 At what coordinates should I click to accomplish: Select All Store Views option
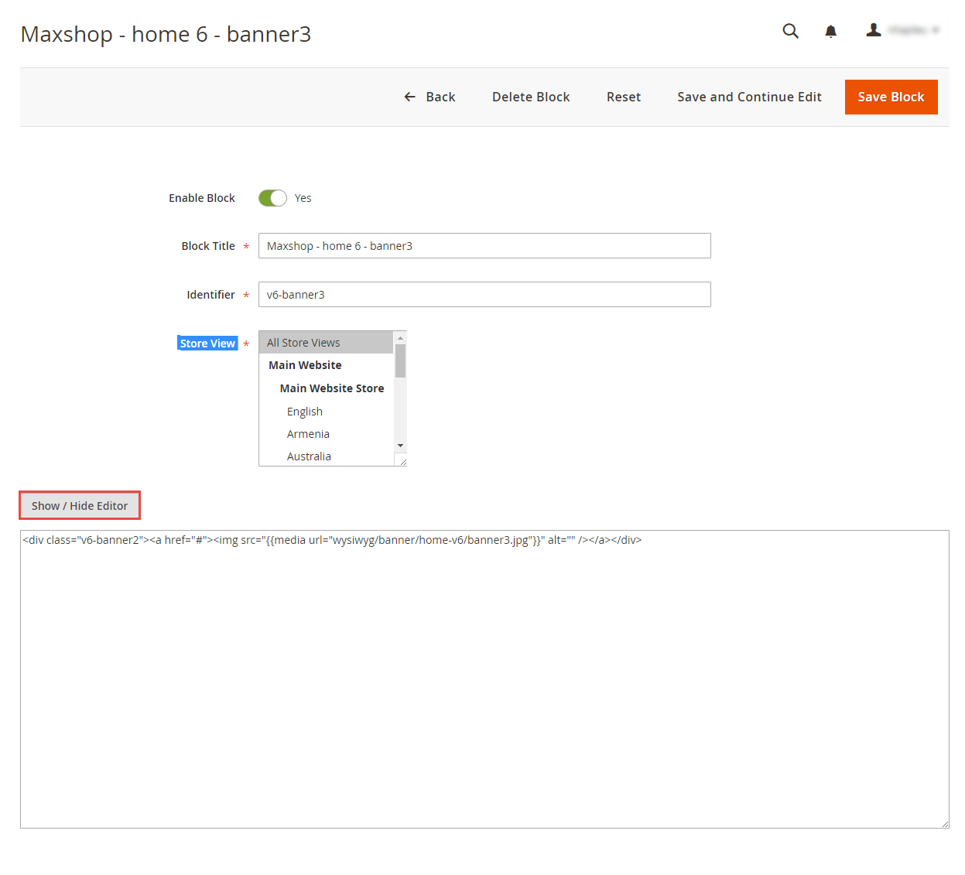326,343
